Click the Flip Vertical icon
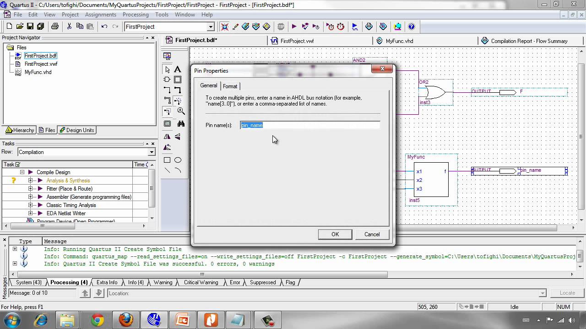Screen dimensions: 586x329 tap(178, 137)
